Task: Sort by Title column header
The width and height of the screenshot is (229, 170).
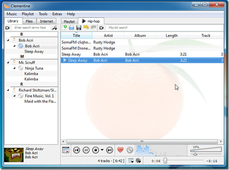Action: coord(77,36)
